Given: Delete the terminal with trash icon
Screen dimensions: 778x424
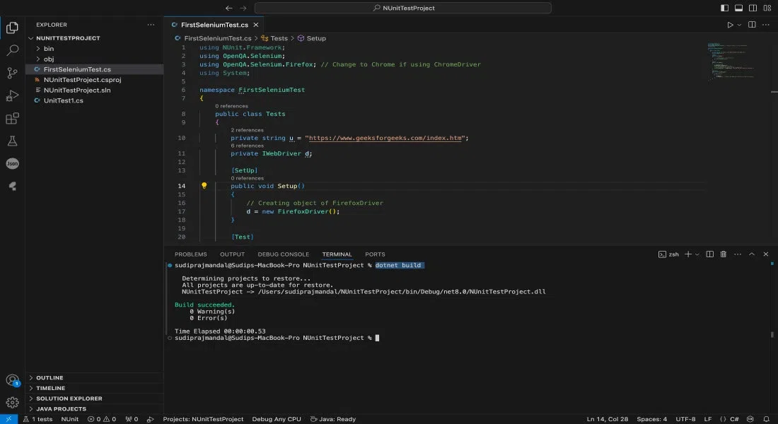Looking at the screenshot, I should [x=723, y=254].
